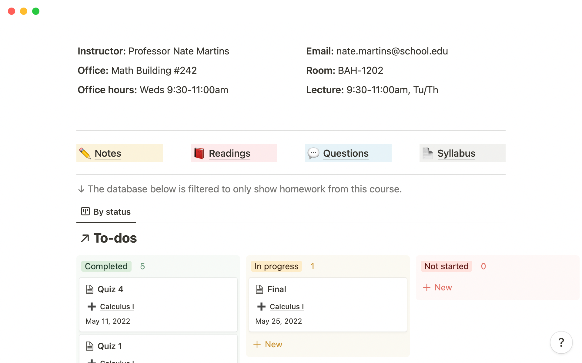The width and height of the screenshot is (582, 363).
Task: Select the By status view tab
Action: tap(106, 212)
